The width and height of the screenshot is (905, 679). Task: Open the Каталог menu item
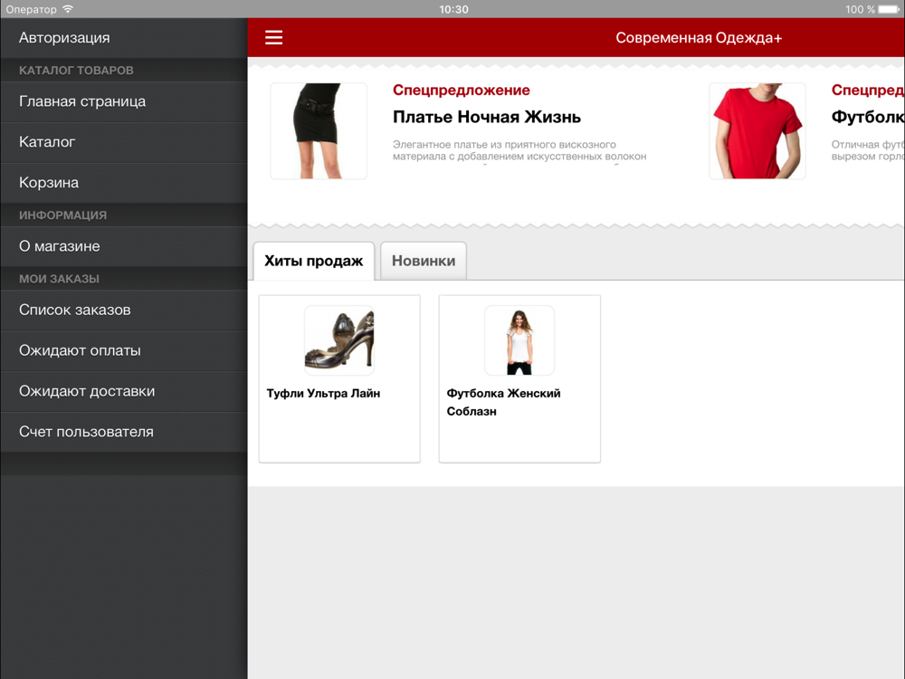coord(123,142)
